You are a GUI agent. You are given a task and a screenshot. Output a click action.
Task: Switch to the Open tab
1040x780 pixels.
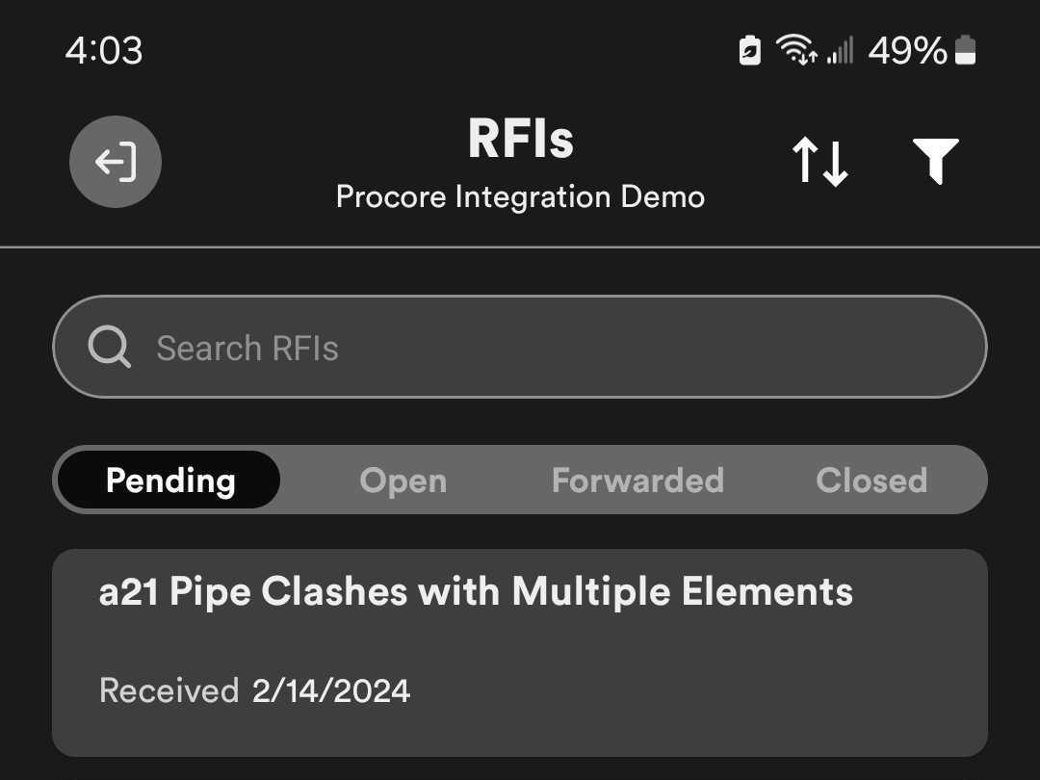click(x=403, y=480)
